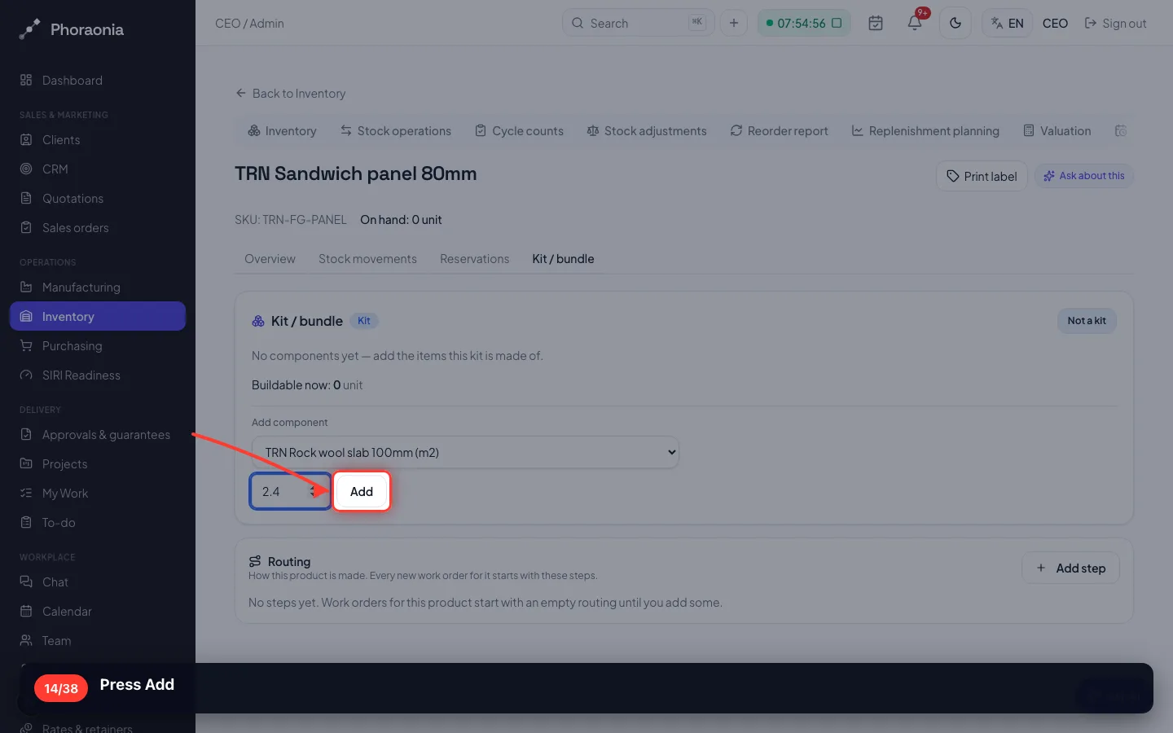Open Purchasing in the sidebar

(x=98, y=346)
